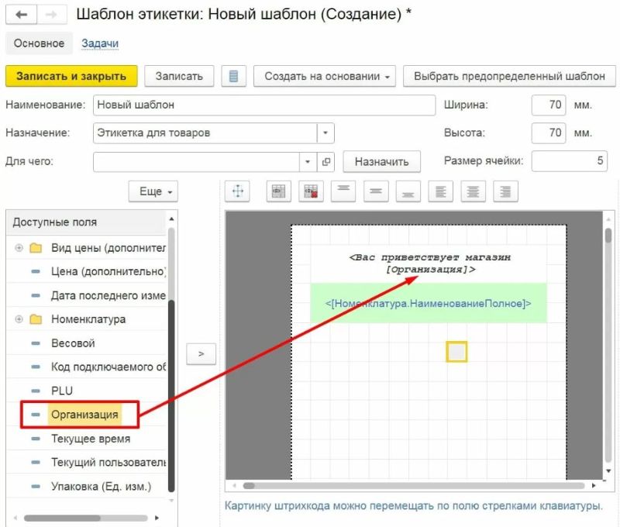
Task: Expand the Вид цены (дополнительно) node
Action: (x=19, y=248)
